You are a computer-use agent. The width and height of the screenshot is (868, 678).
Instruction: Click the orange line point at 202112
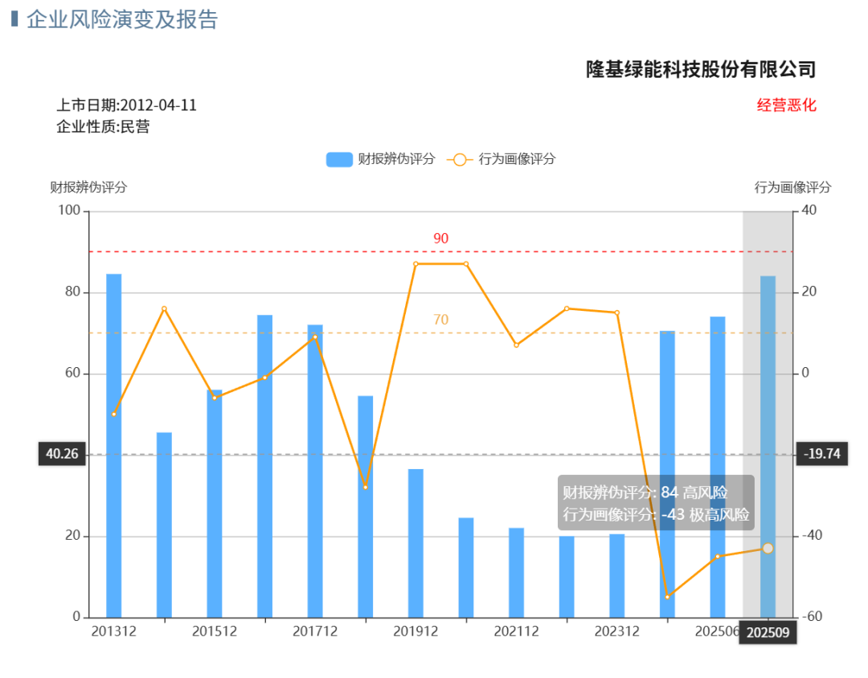[517, 345]
